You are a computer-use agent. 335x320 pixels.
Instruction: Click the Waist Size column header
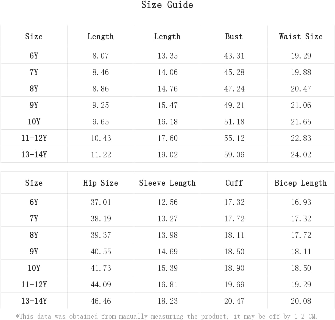[x=301, y=37]
